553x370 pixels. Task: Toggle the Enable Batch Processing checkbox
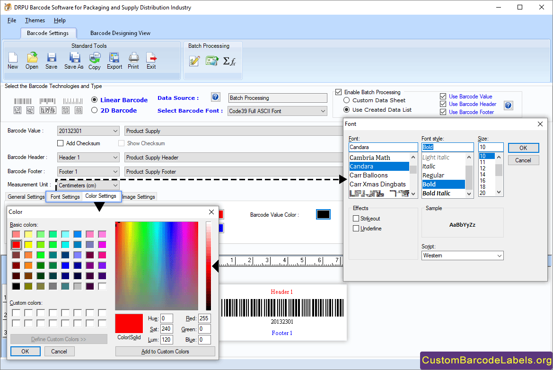pyautogui.click(x=339, y=92)
